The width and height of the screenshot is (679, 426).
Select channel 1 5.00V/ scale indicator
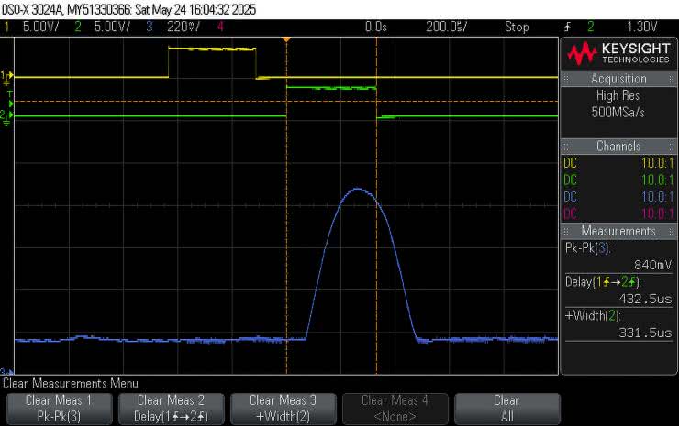(x=35, y=27)
